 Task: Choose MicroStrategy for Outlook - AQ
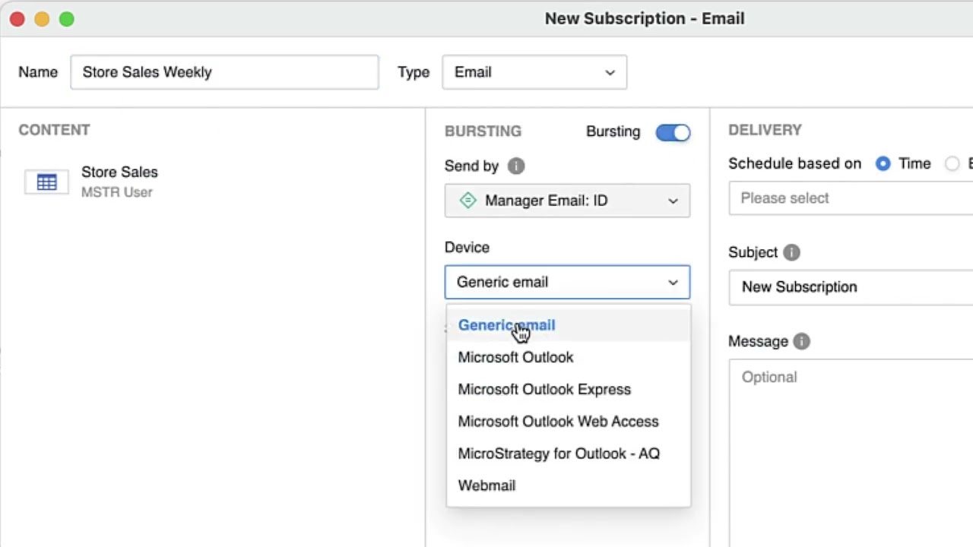click(x=559, y=454)
